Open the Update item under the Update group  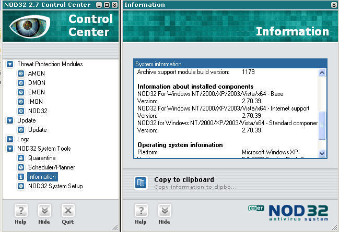pos(38,130)
